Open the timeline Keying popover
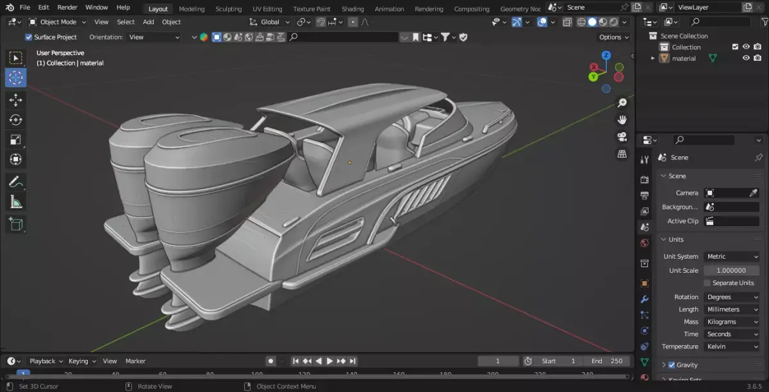769x392 pixels. pos(82,361)
